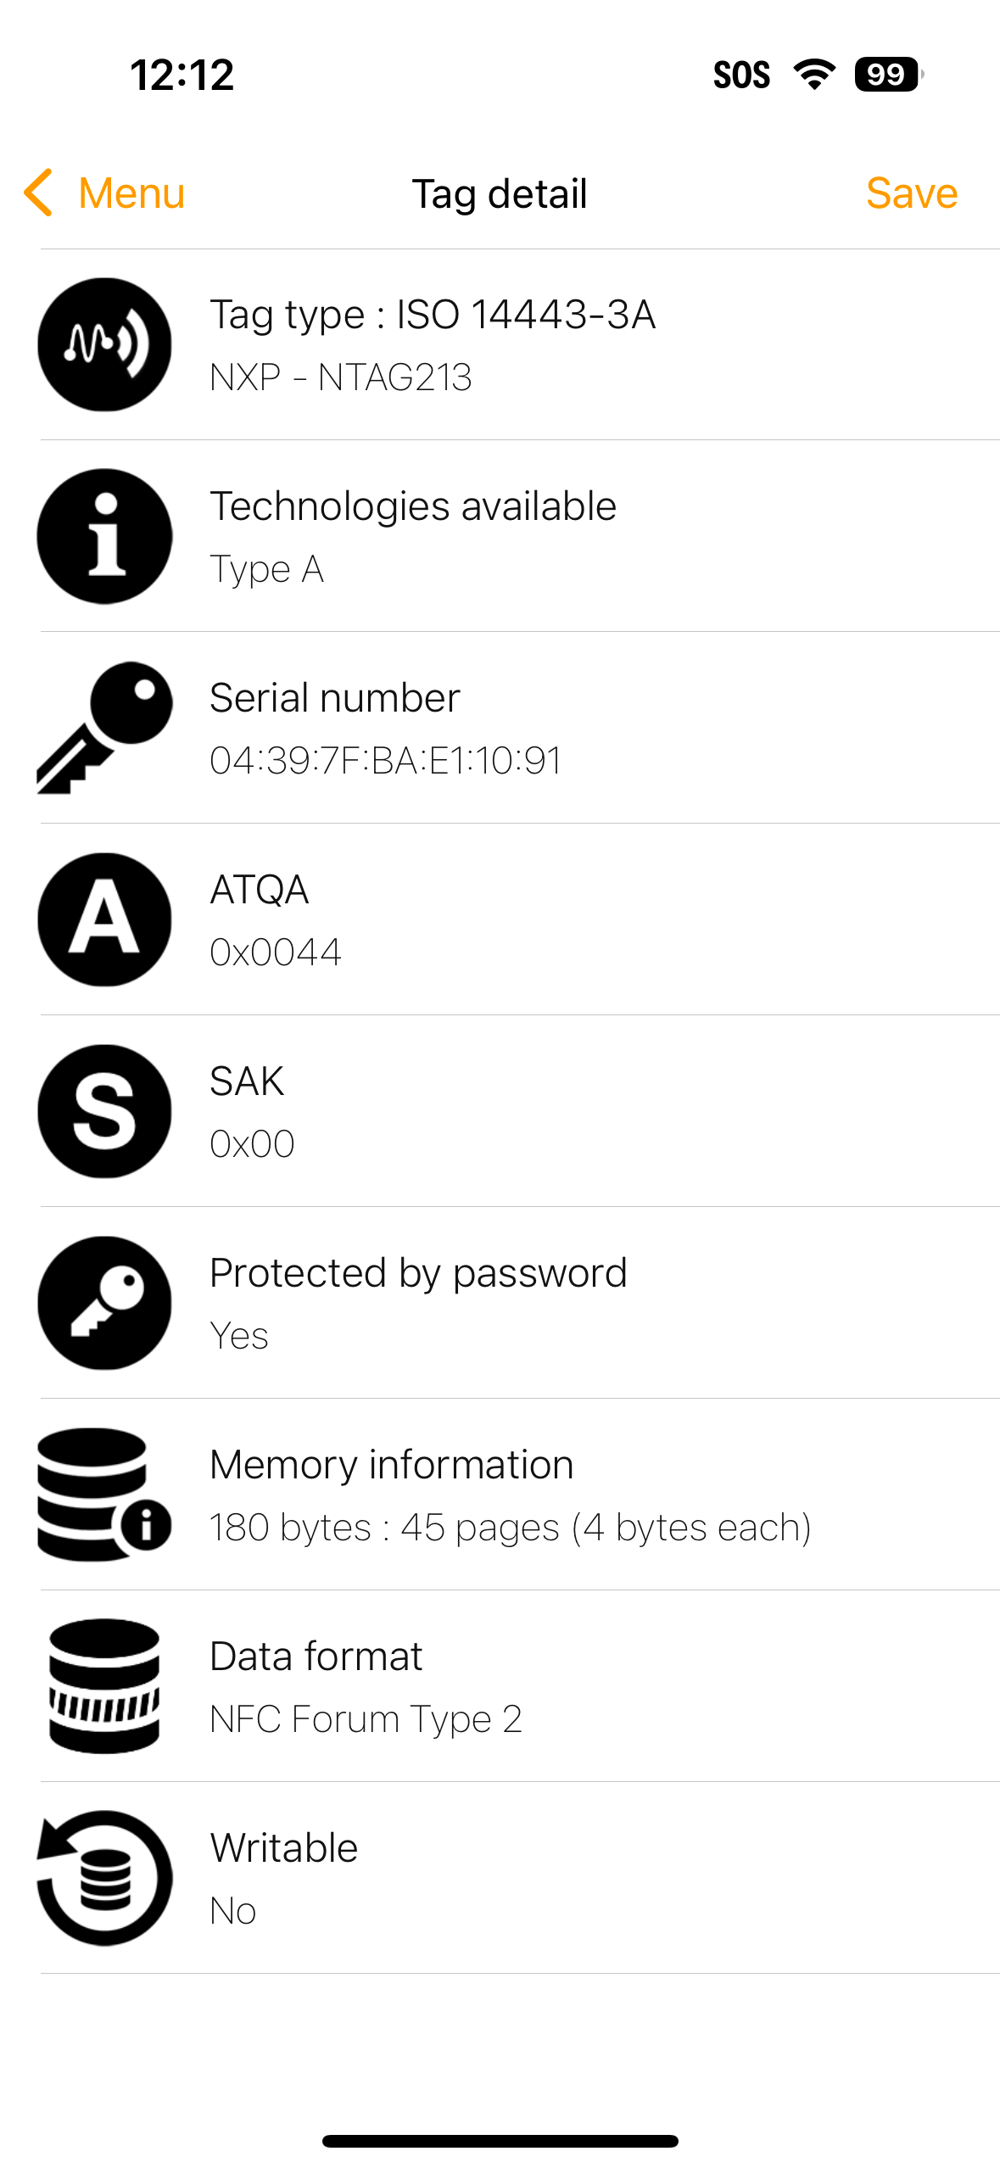Tap the Wi-Fi status icon

tap(813, 75)
